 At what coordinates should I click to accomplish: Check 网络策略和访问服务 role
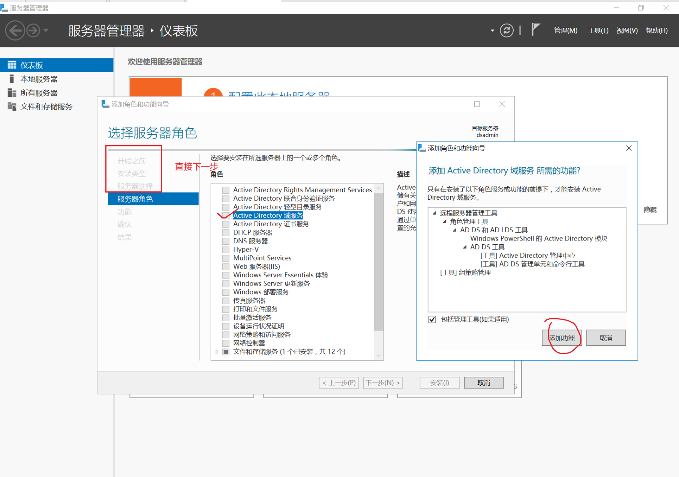(226, 335)
